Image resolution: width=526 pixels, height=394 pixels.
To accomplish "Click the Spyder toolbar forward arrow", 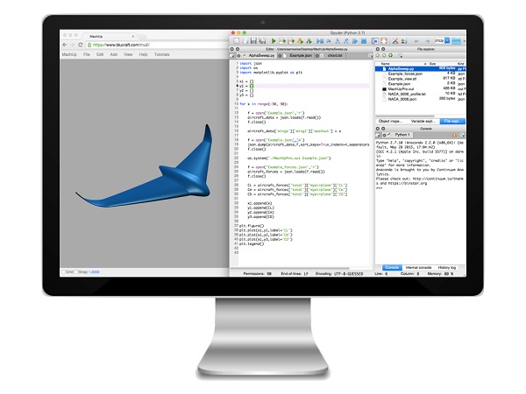I will click(x=428, y=41).
